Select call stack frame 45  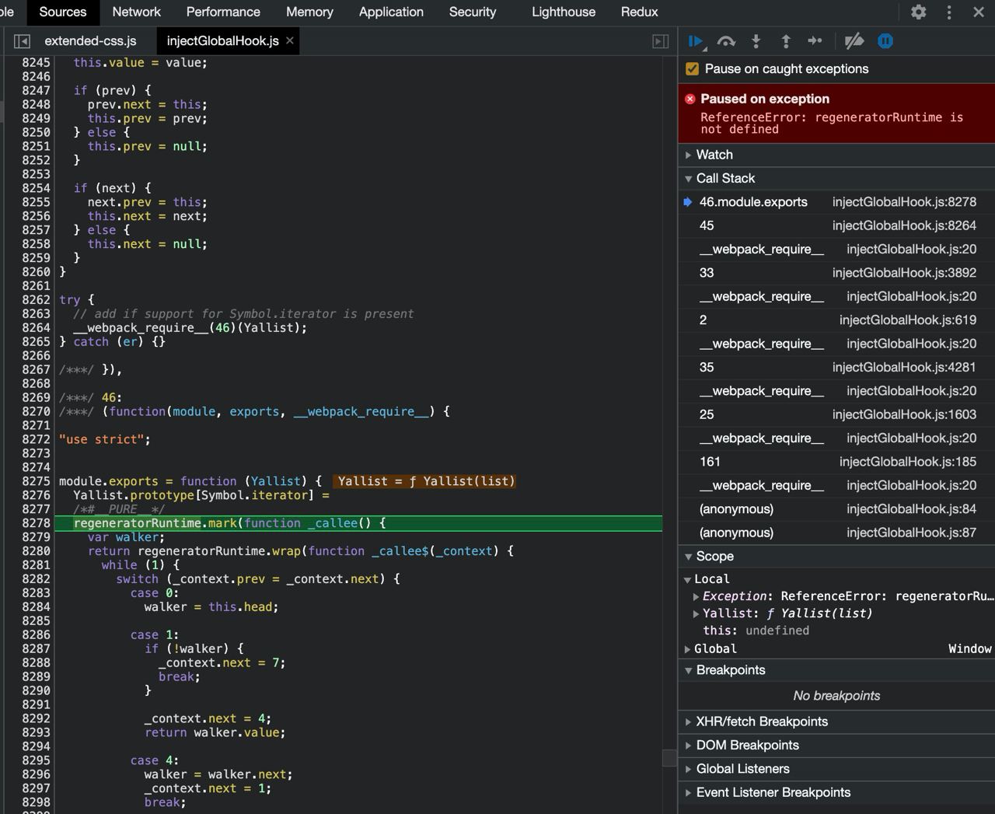coord(707,225)
